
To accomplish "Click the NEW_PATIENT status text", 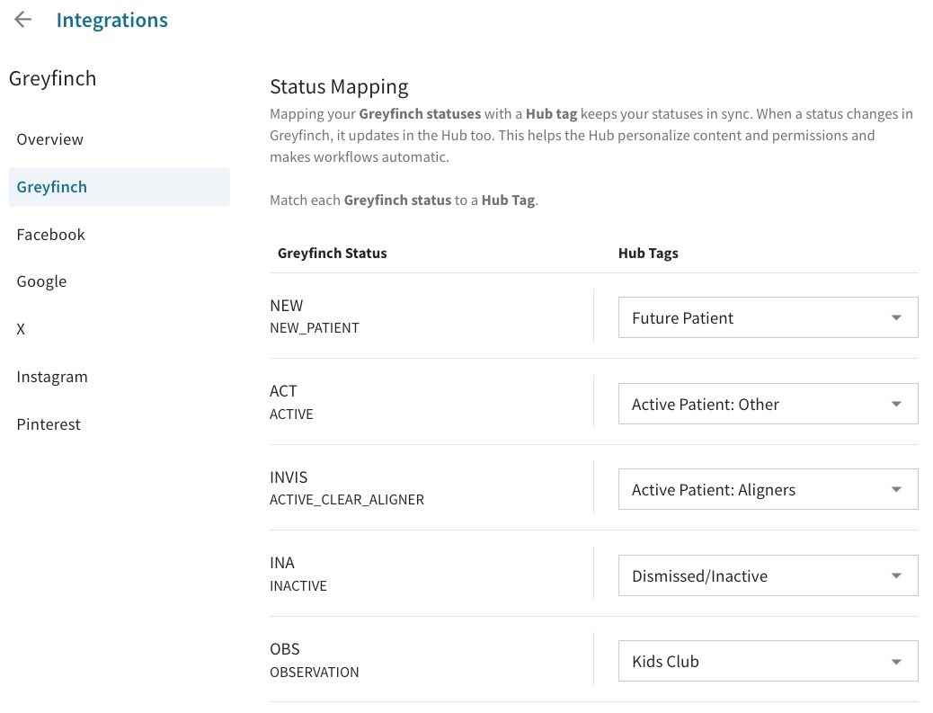I will (315, 328).
